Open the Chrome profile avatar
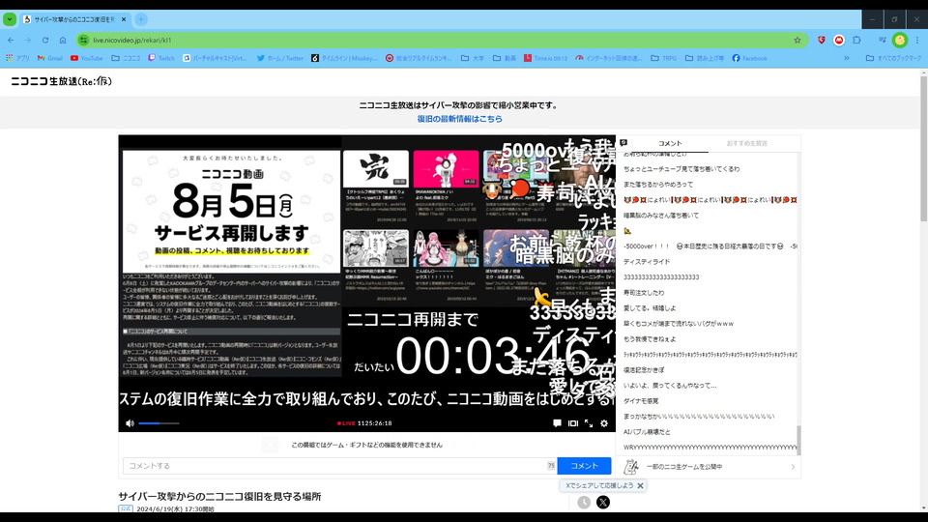928x522 pixels. (900, 41)
